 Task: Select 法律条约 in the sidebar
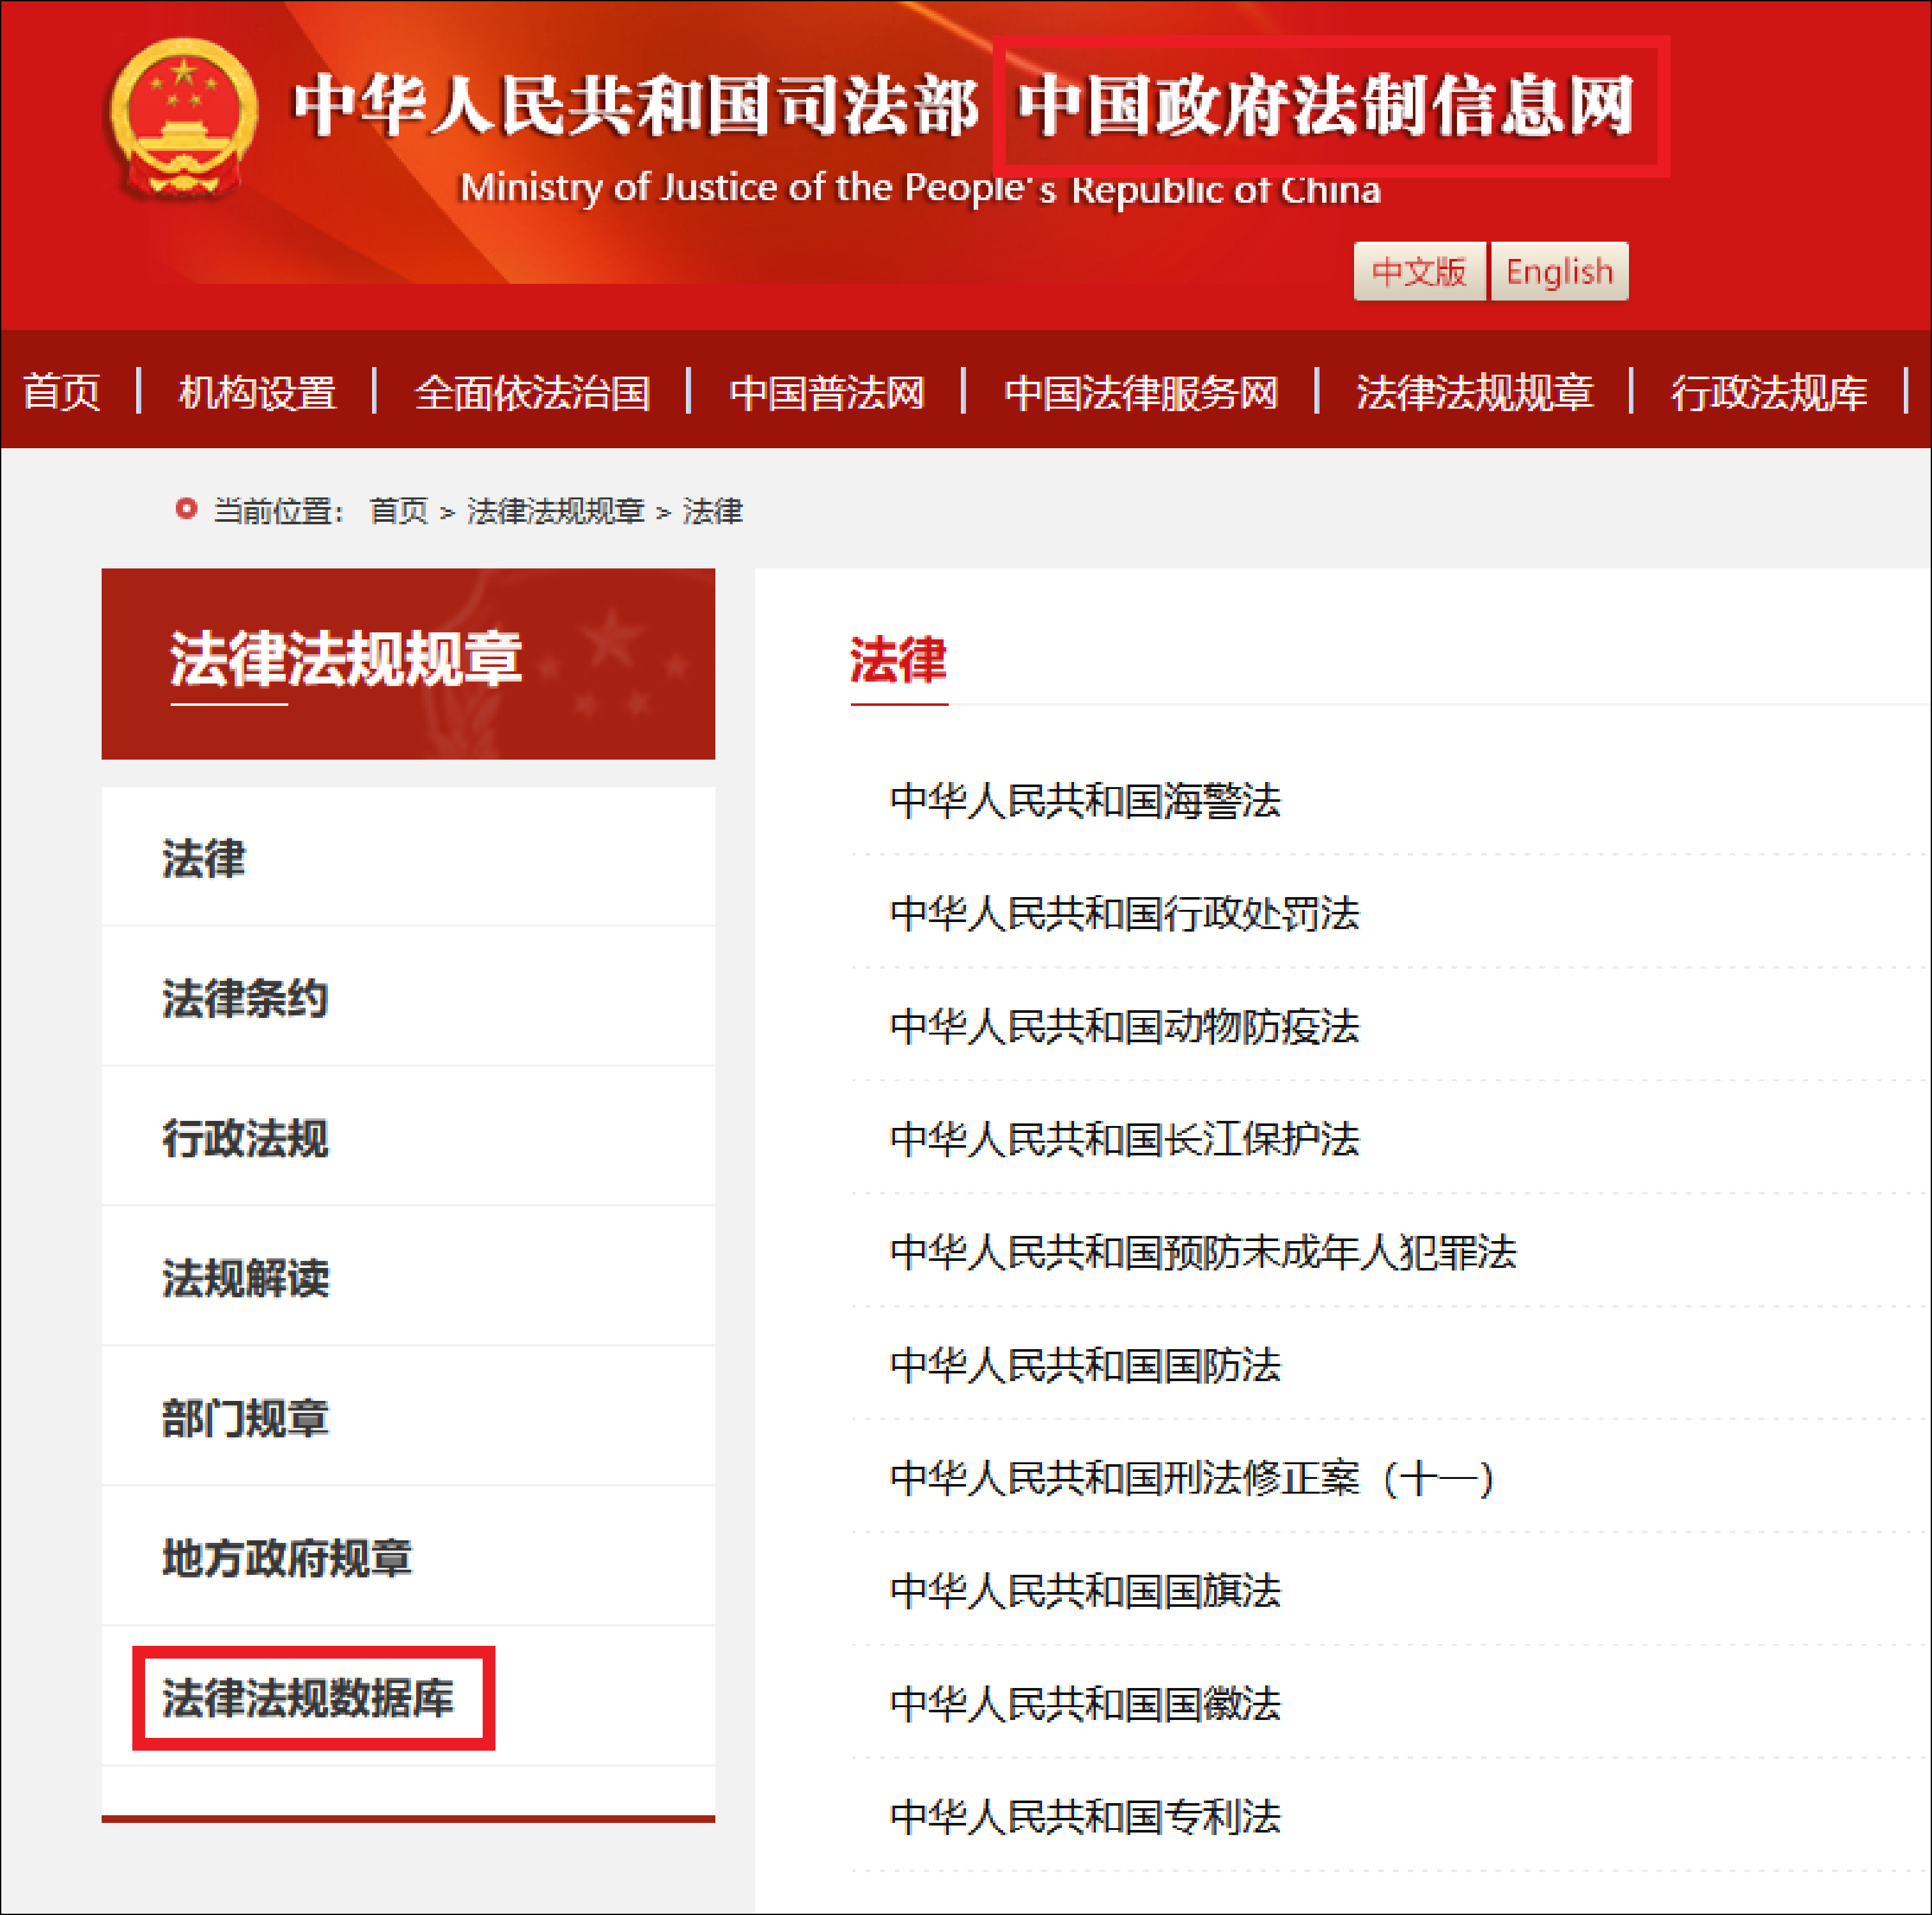245,998
